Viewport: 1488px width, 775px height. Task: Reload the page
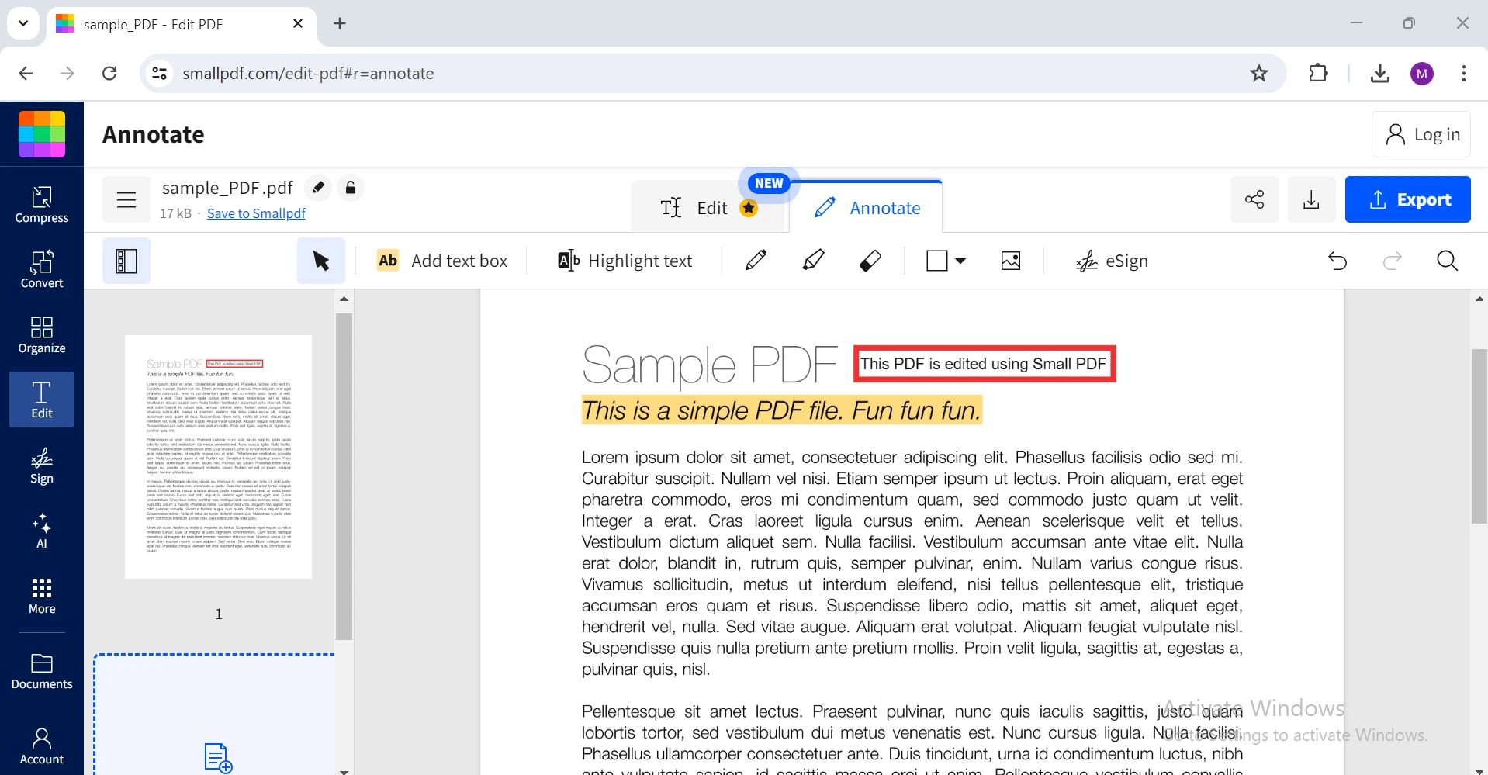click(x=109, y=74)
